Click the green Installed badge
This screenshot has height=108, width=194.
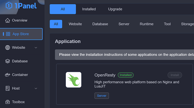pos(126,75)
